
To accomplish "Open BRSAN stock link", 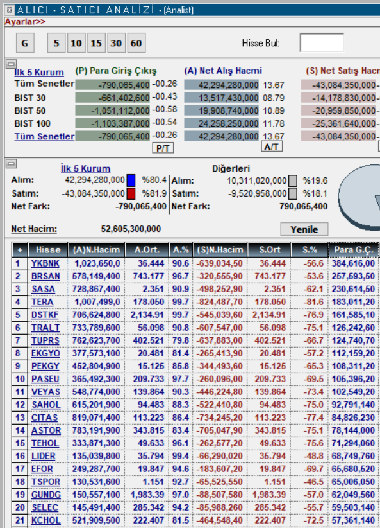I will pyautogui.click(x=45, y=276).
